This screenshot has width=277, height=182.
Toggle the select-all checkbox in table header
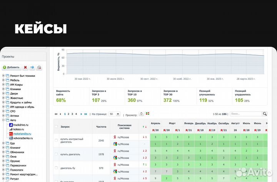point(56,126)
